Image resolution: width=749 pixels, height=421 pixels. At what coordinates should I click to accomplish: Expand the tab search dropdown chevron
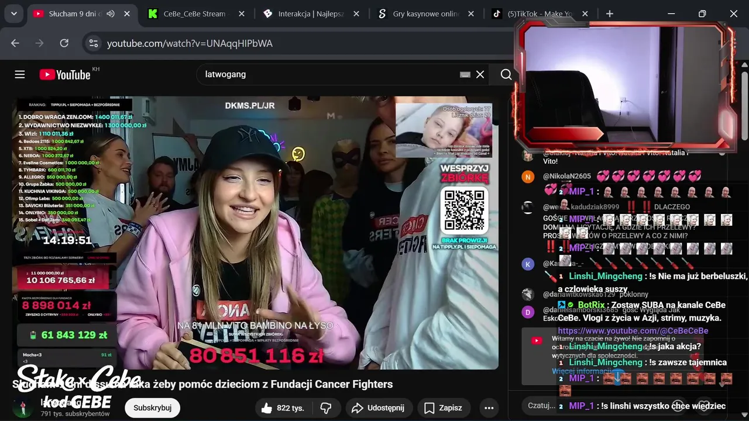[x=13, y=13]
